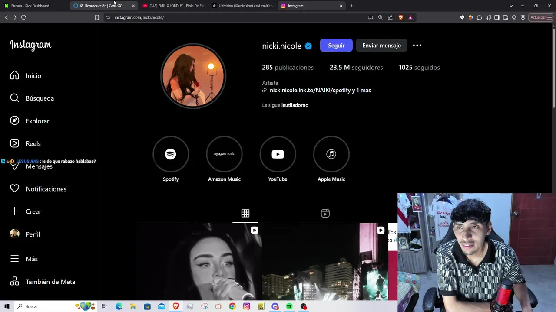Go forward in browser history
Screen dimensions: 556x312
(15, 17)
